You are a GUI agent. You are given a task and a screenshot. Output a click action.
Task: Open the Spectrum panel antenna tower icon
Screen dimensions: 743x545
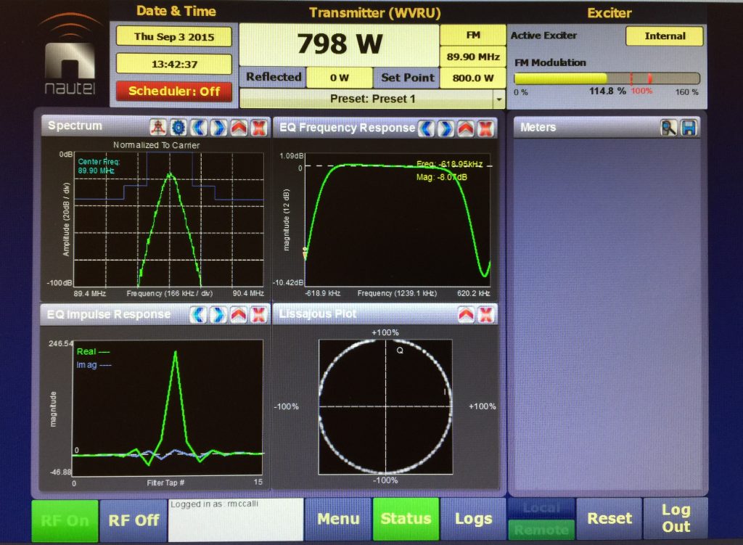click(157, 127)
